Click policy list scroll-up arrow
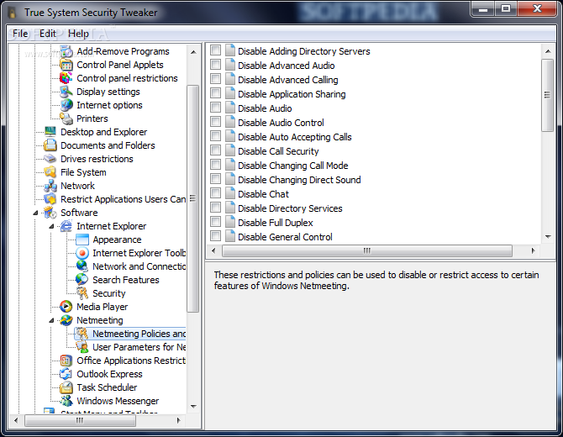This screenshot has height=437, width=563. tap(548, 51)
